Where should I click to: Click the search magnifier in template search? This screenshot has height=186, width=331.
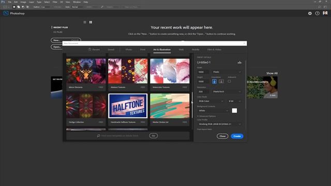99,135
